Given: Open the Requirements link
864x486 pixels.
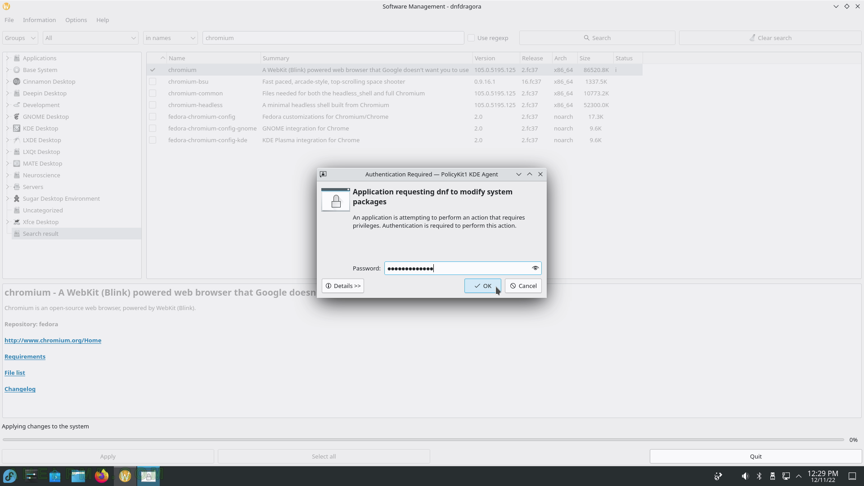Looking at the screenshot, I should [x=25, y=356].
